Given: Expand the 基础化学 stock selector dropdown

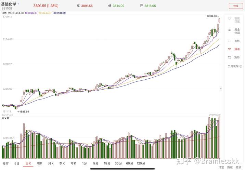Looking at the screenshot, I should tap(18, 4).
